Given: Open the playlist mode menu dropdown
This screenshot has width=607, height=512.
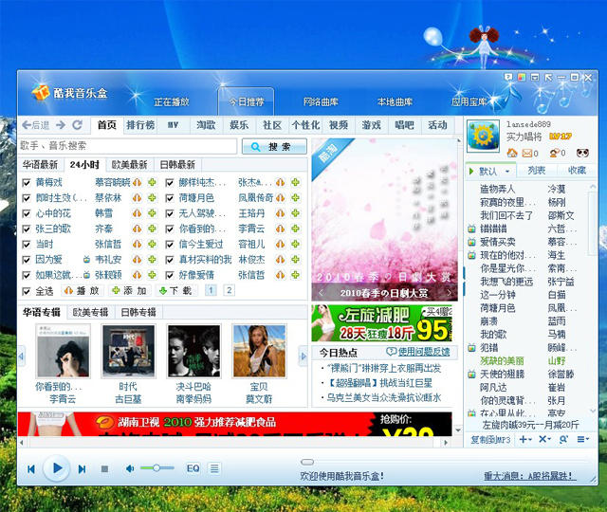Looking at the screenshot, I should tap(583, 439).
